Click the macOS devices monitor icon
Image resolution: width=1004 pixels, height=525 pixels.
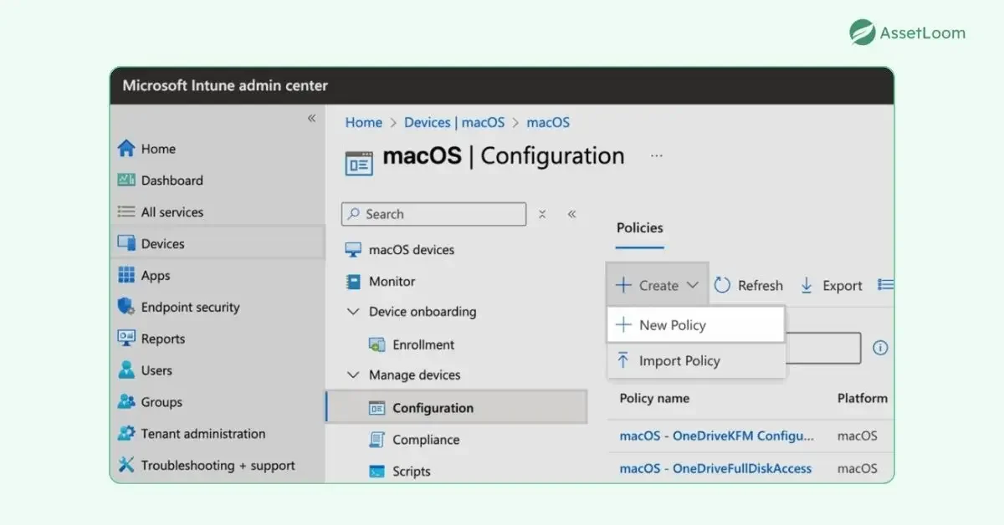(x=353, y=250)
